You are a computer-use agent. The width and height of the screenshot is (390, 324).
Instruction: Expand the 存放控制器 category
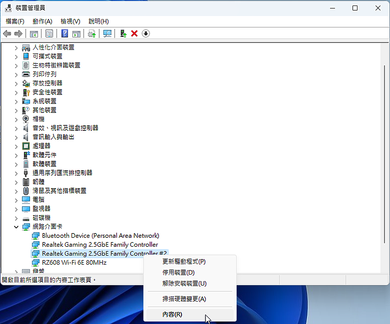(x=16, y=83)
